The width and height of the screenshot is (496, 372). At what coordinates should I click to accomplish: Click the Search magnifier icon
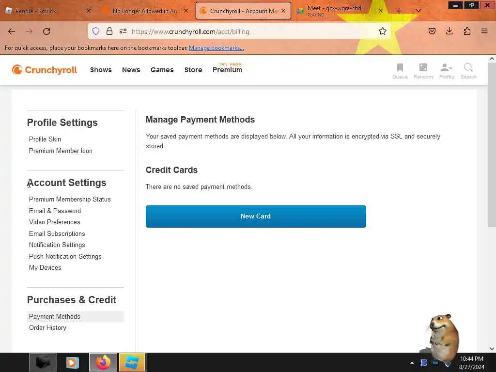468,71
